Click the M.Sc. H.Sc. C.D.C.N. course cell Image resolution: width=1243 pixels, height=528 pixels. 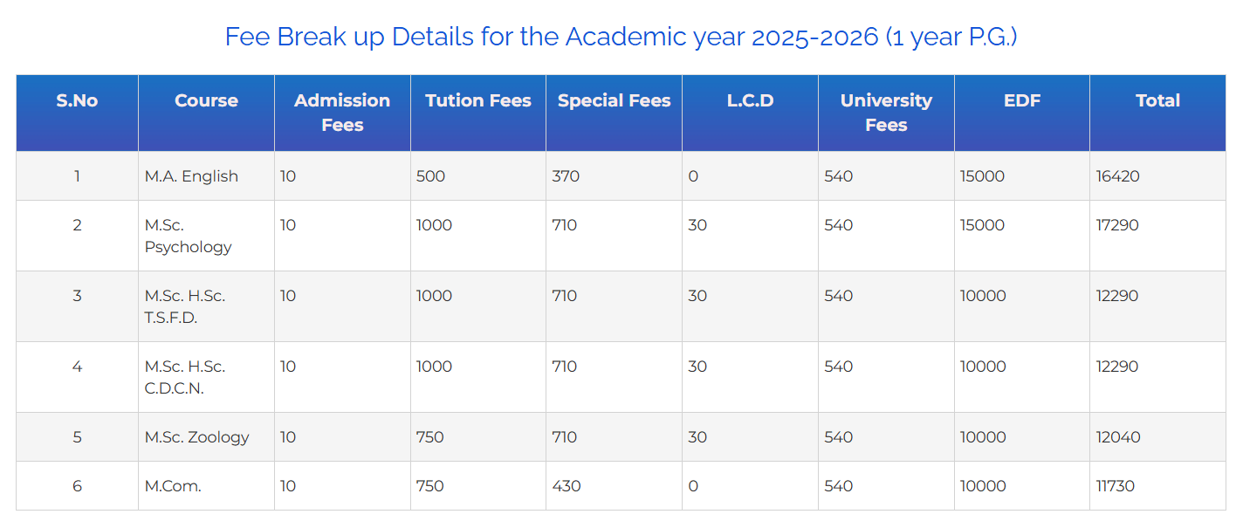pos(185,377)
